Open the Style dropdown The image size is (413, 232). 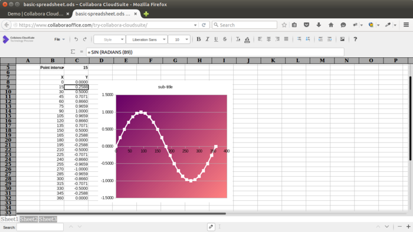tap(109, 39)
